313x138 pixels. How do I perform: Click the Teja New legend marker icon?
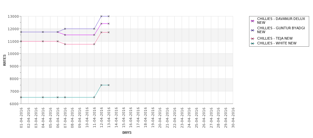(x=253, y=39)
